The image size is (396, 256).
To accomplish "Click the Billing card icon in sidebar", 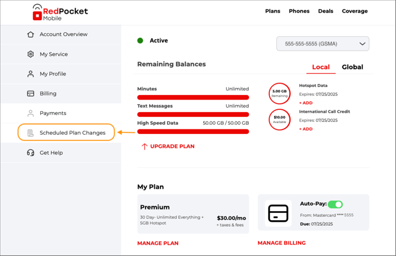I will coord(31,93).
